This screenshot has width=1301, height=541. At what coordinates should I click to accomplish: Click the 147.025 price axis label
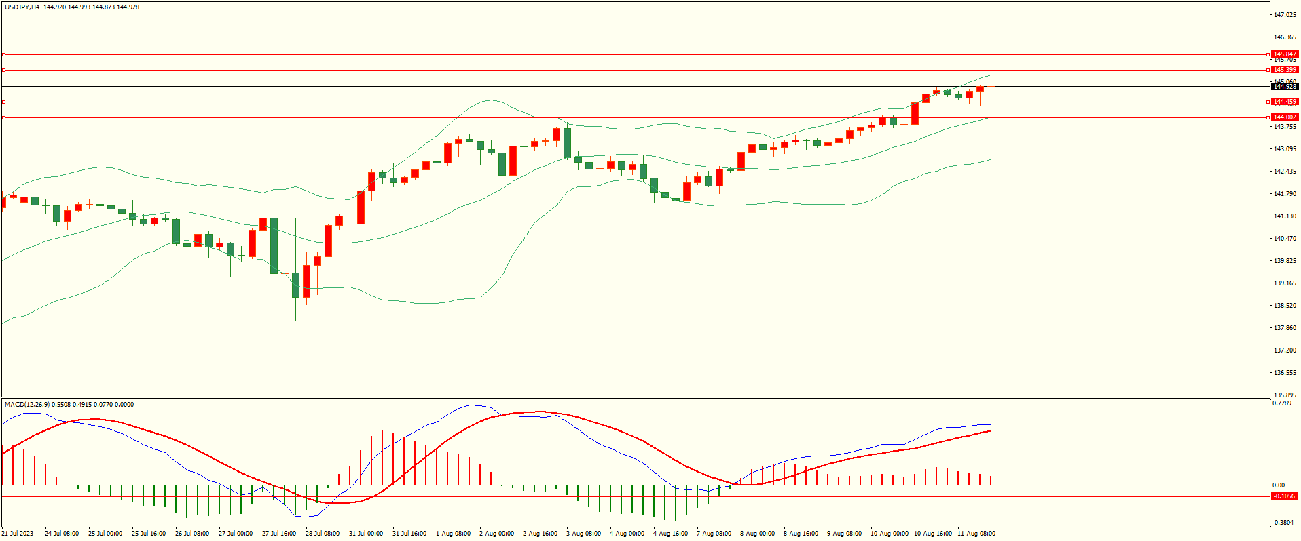click(1285, 15)
